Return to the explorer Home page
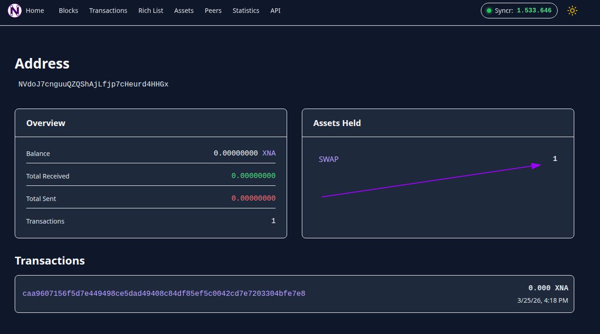This screenshot has width=600, height=334. pyautogui.click(x=34, y=10)
